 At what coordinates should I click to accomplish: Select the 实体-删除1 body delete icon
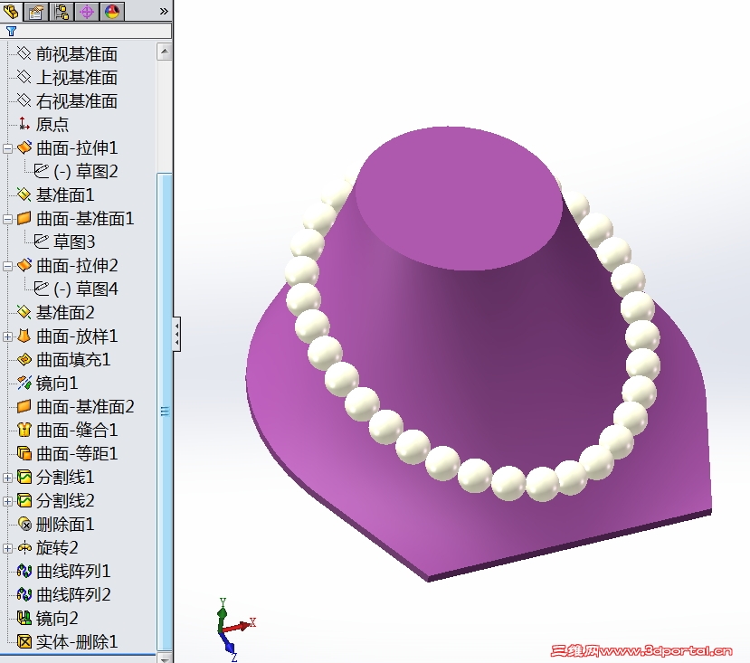click(x=24, y=641)
